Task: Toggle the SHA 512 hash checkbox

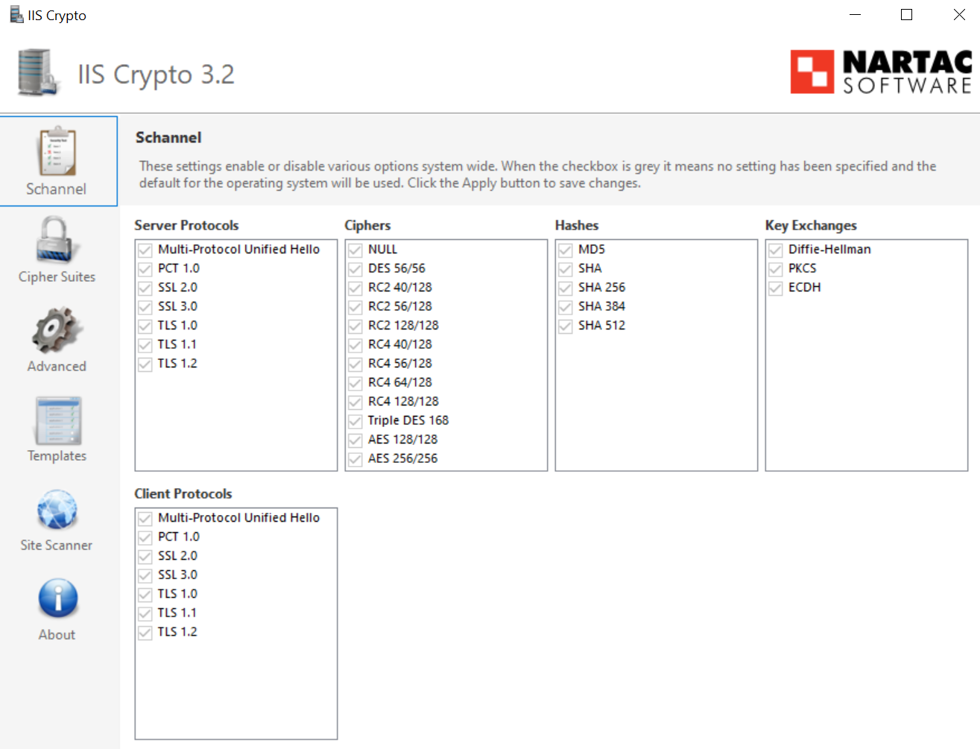Action: click(566, 326)
